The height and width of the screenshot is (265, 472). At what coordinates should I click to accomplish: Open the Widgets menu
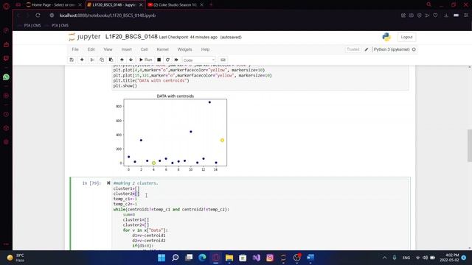(x=184, y=49)
